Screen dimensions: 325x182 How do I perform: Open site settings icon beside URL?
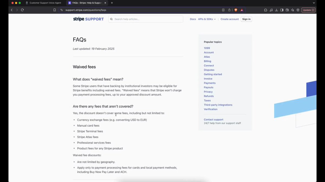(x=61, y=10)
